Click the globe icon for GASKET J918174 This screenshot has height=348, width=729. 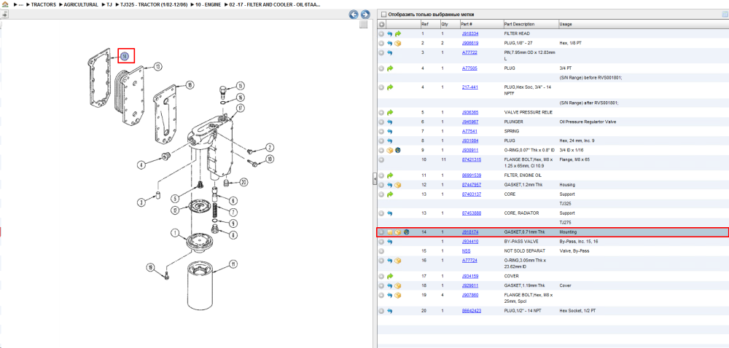coord(406,232)
